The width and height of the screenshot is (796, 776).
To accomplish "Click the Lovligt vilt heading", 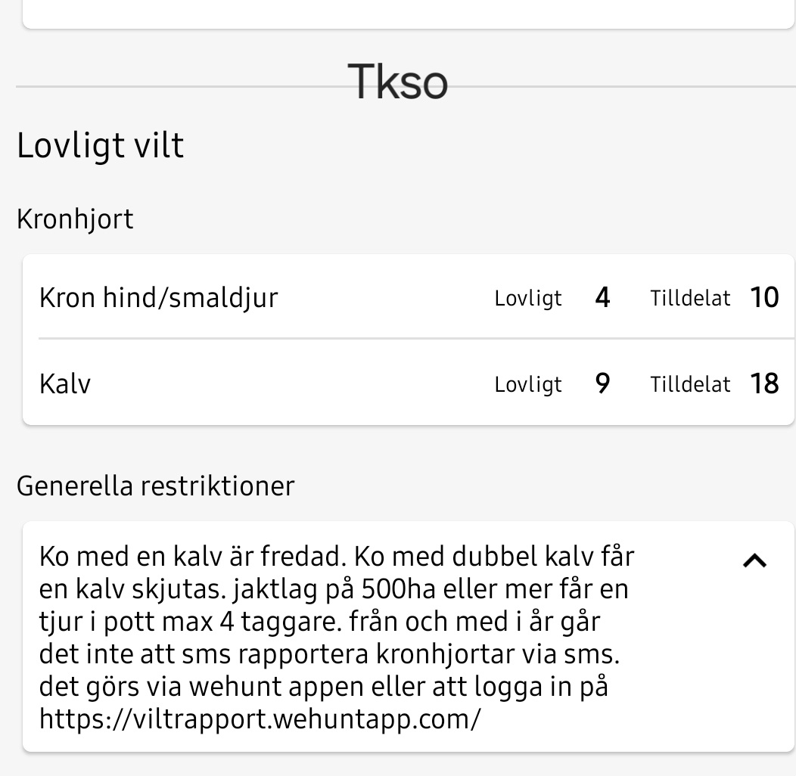I will pyautogui.click(x=100, y=146).
